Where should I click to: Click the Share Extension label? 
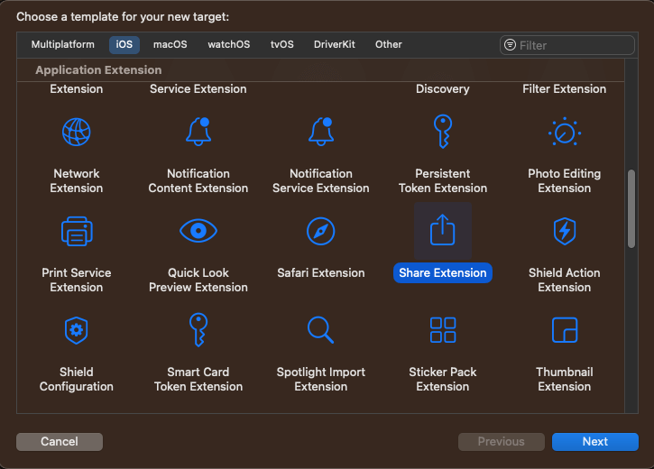443,272
